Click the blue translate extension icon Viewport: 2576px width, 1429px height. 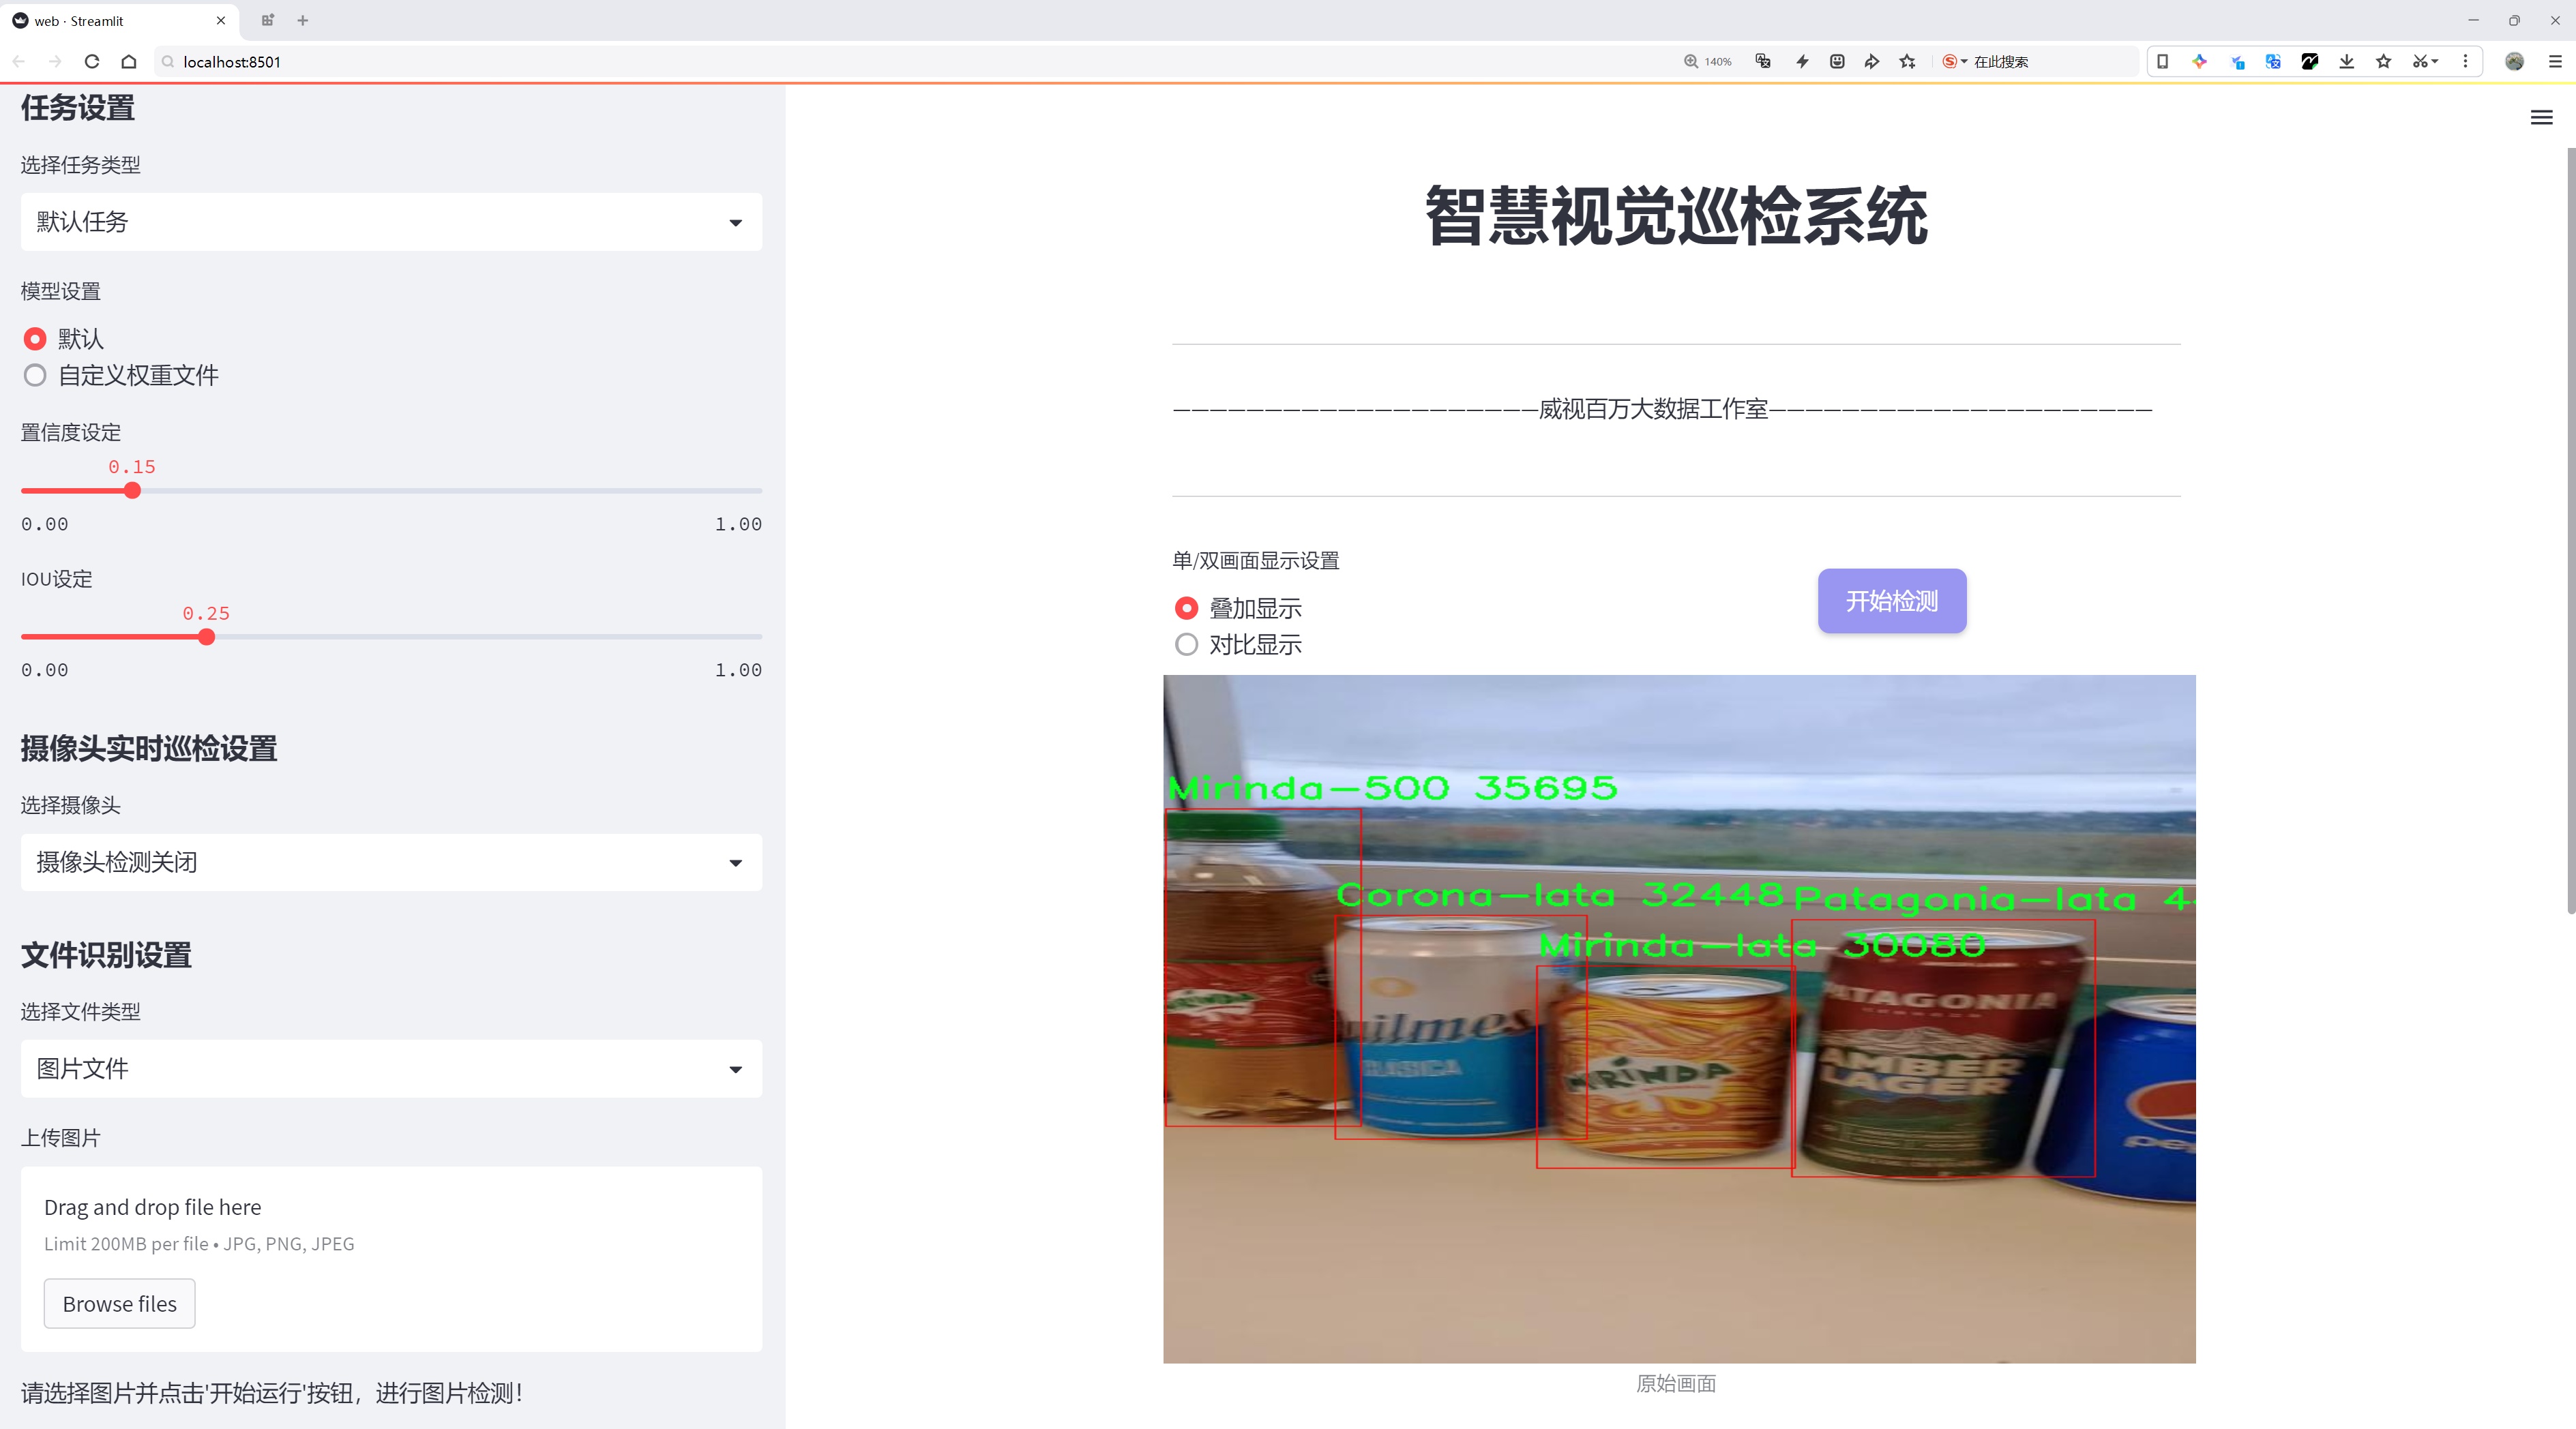(2273, 62)
